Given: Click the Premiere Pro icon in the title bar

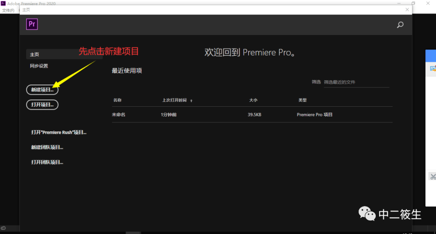Looking at the screenshot, I should [4, 3].
